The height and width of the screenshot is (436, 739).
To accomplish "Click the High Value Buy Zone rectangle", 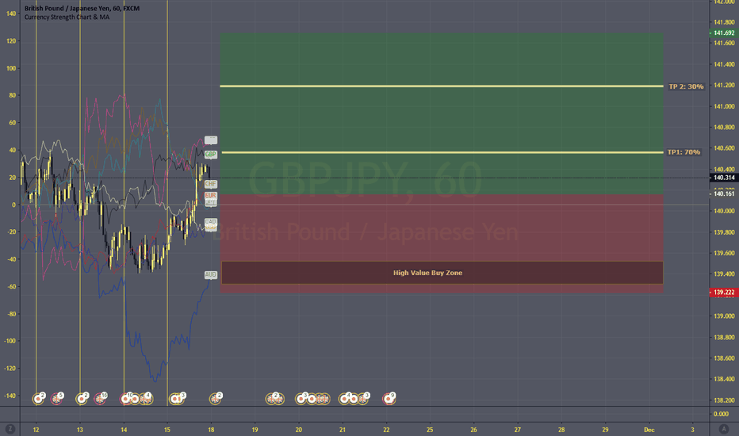I will pos(442,273).
